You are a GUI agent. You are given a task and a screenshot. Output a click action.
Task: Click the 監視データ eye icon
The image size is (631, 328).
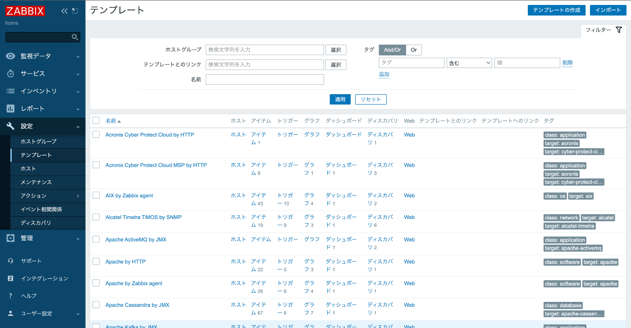[10, 56]
